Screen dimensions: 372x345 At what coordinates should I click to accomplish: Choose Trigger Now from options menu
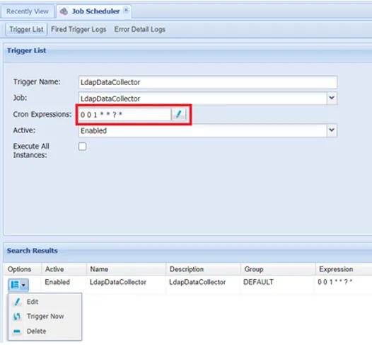(x=45, y=317)
